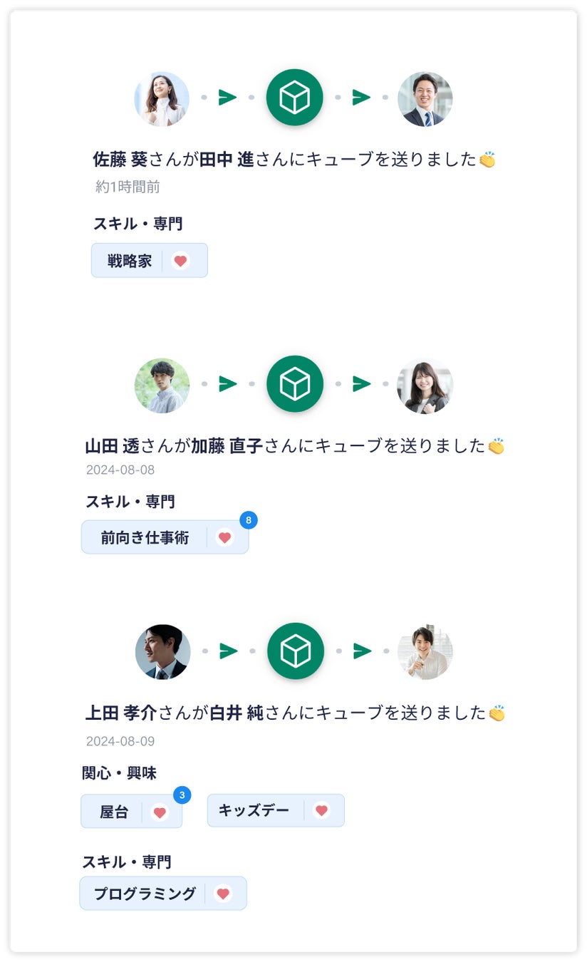Click the green cube icon in 佐藤 葵's post

pyautogui.click(x=294, y=98)
